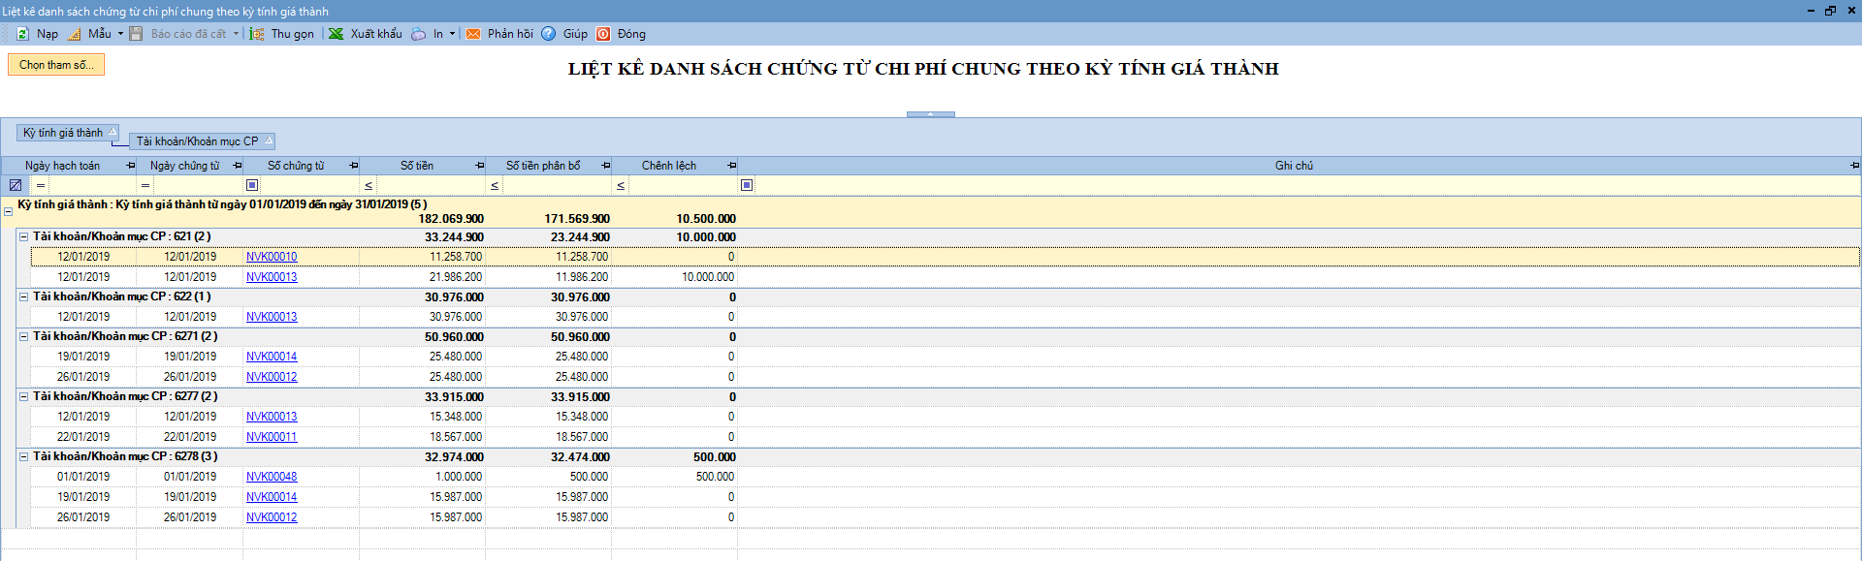
Task: Click the Nạp reload icon
Action: pos(22,34)
